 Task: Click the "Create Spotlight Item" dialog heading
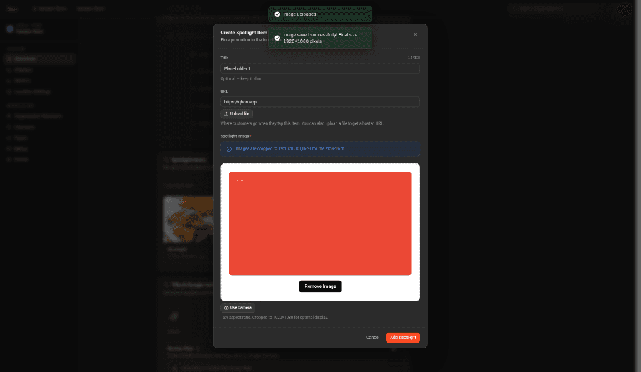[244, 33]
